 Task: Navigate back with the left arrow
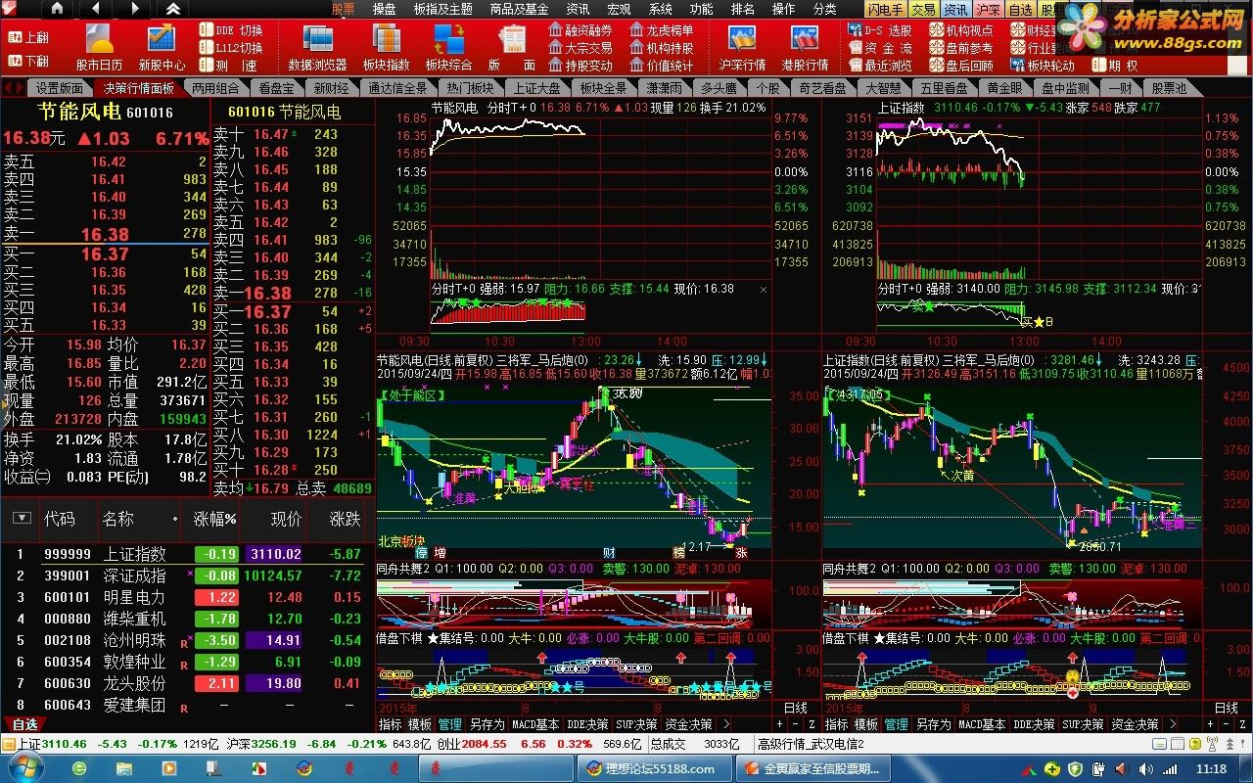point(95,9)
